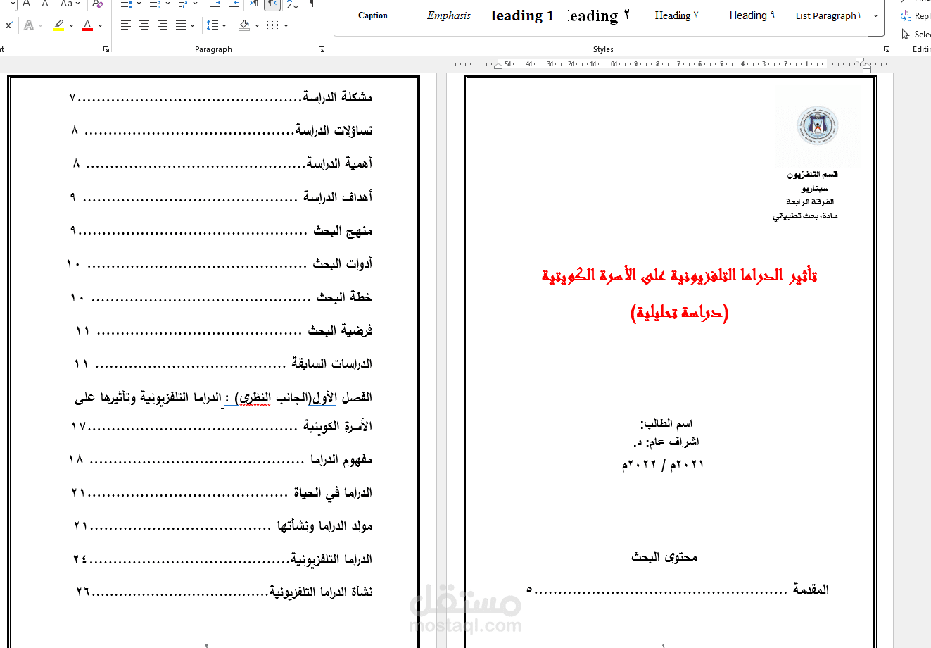Viewport: 931px width, 648px height.
Task: Click the المقدمة contents entry
Action: (678, 589)
